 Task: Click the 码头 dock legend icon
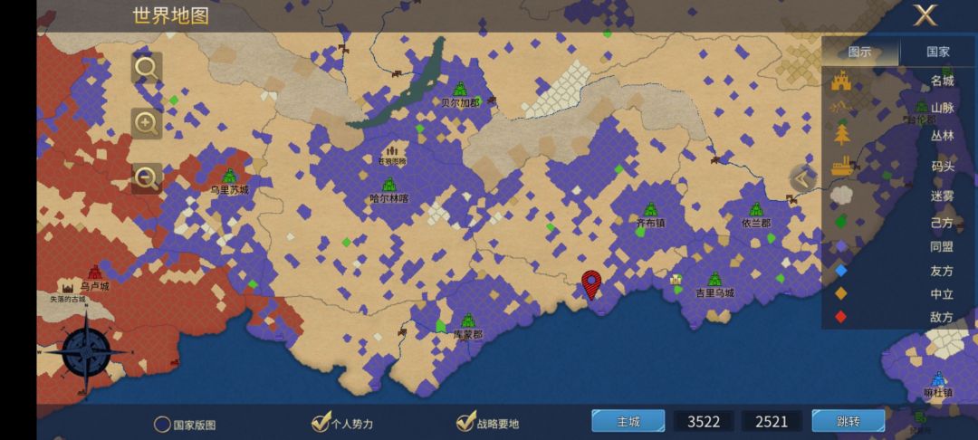click(x=841, y=166)
